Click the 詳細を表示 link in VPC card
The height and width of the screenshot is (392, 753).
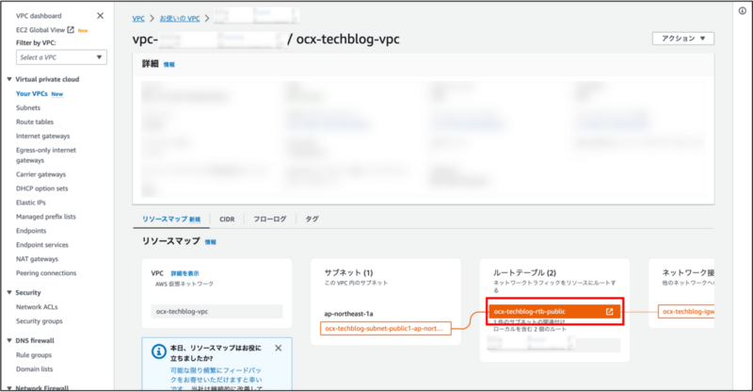tap(184, 273)
